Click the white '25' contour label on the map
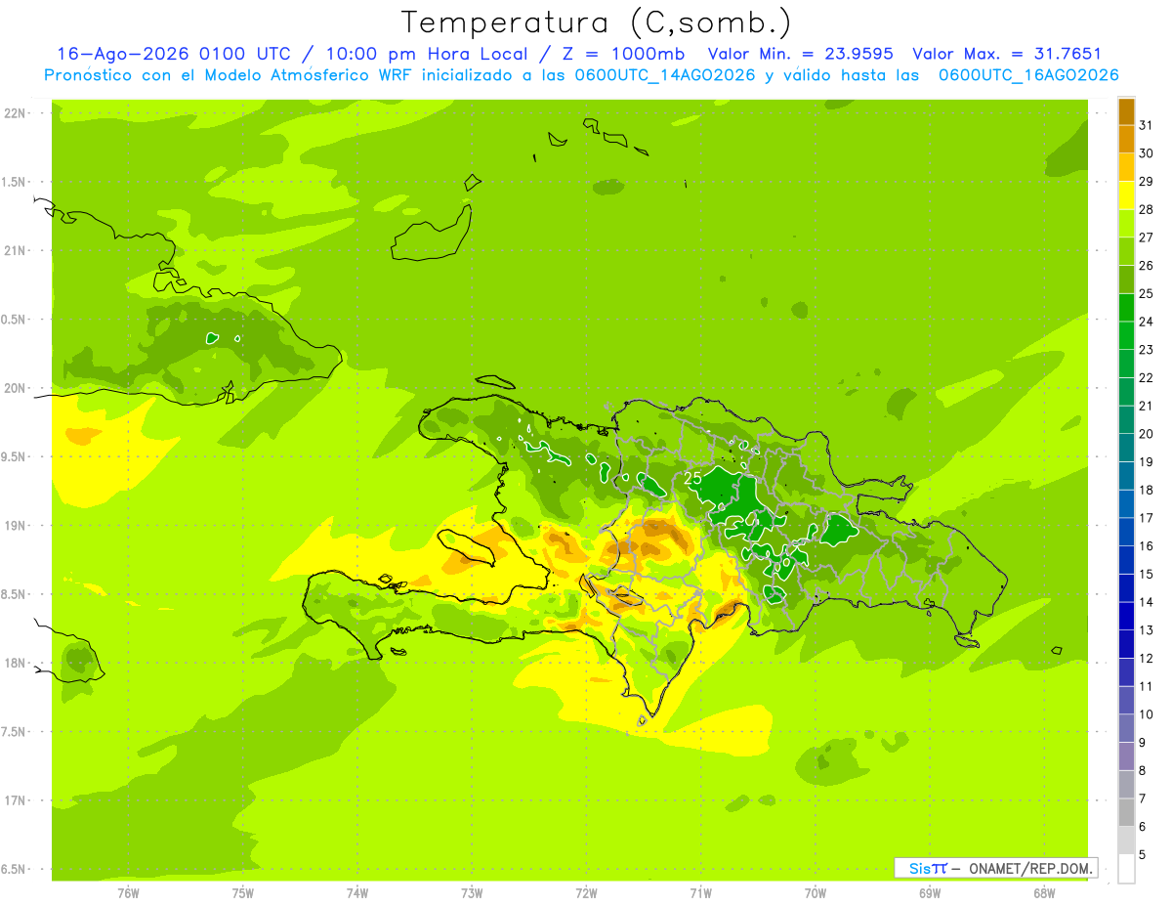The height and width of the screenshot is (906, 1172). pyautogui.click(x=692, y=478)
